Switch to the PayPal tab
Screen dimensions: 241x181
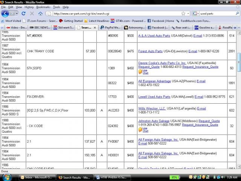111,28
